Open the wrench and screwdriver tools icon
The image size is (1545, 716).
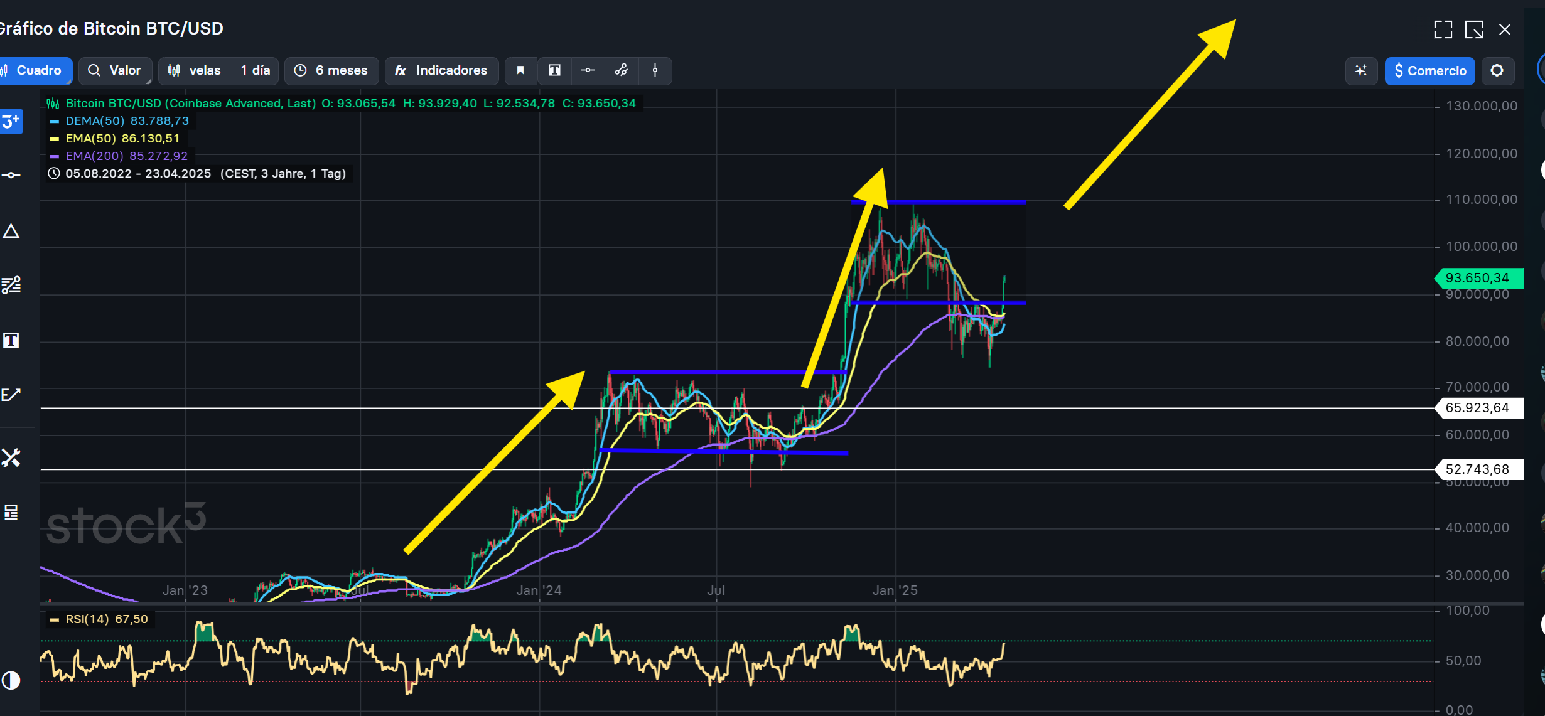[x=11, y=457]
